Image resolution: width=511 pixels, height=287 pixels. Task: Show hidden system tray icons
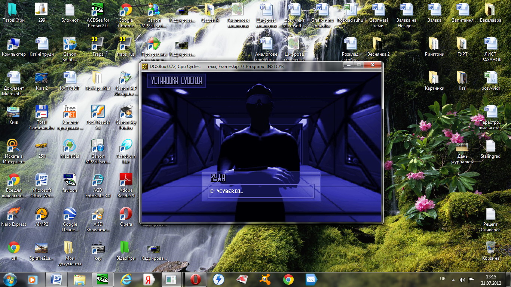(x=453, y=280)
